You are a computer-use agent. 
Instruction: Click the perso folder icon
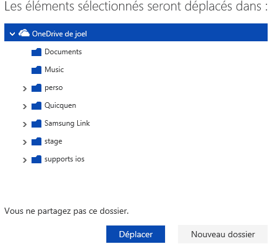[x=36, y=88]
